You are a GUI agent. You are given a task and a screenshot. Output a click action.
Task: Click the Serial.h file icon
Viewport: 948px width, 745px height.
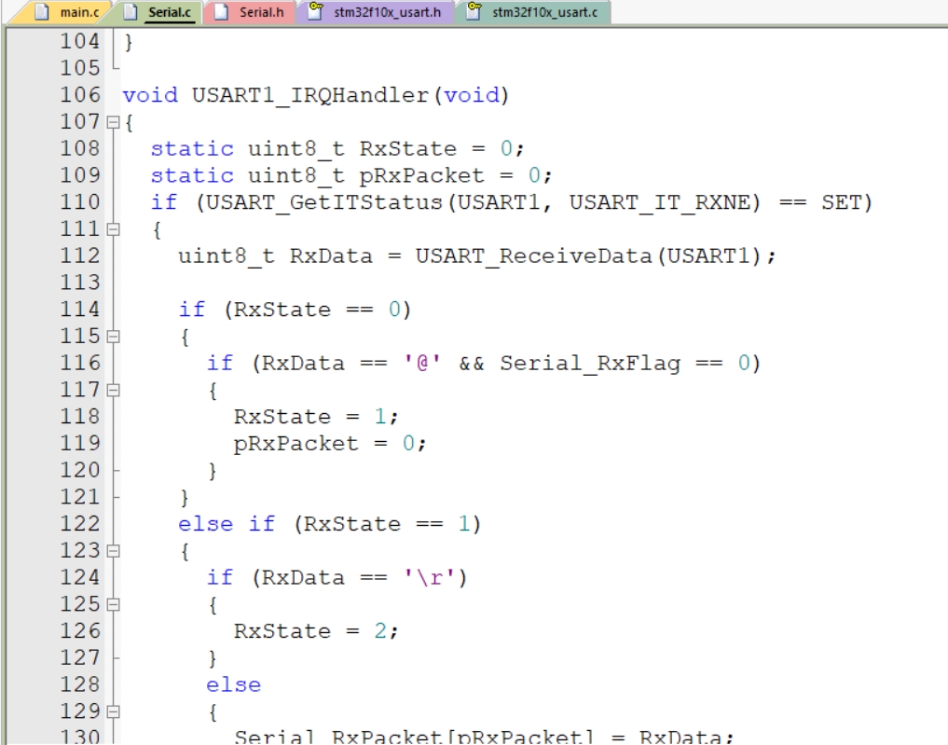(x=221, y=12)
